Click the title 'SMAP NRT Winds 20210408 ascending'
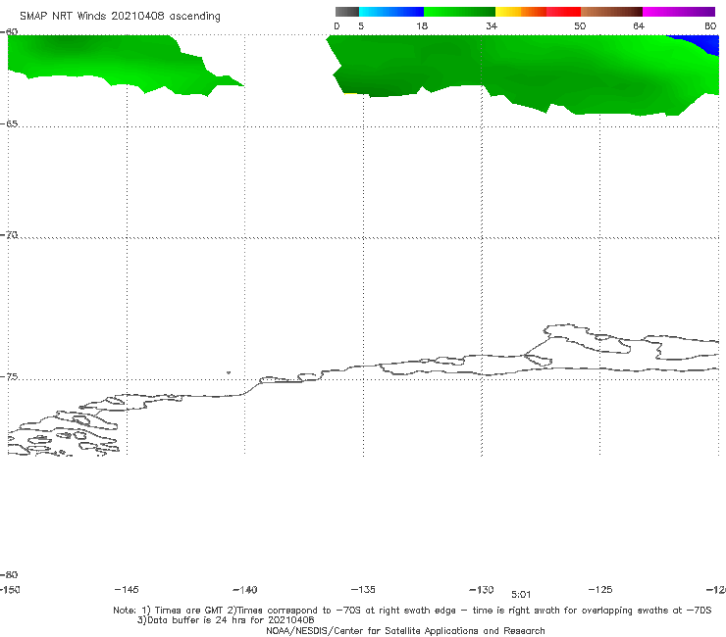The image size is (726, 637). [x=120, y=17]
